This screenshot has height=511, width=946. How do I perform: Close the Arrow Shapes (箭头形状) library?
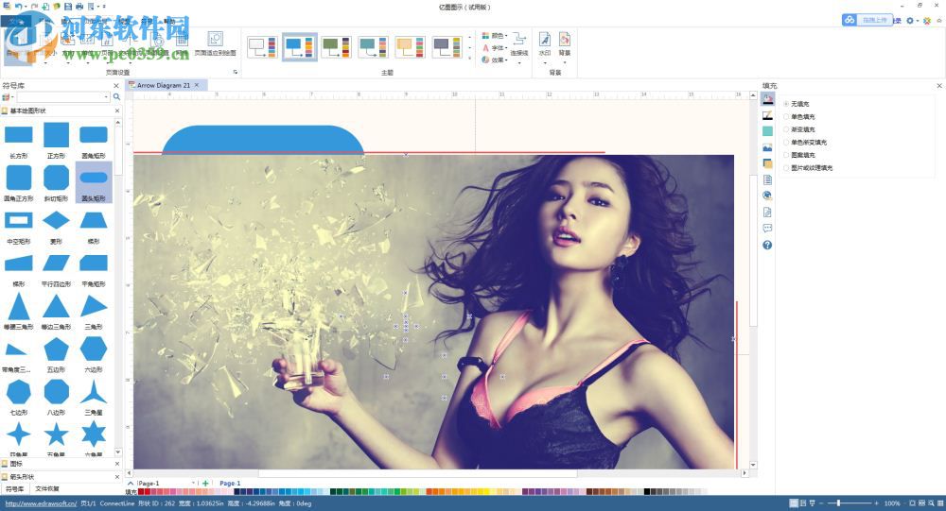coord(117,477)
